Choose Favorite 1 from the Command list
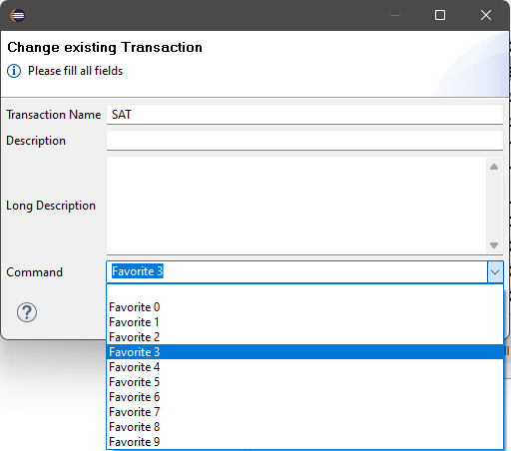511x451 pixels. [304, 322]
